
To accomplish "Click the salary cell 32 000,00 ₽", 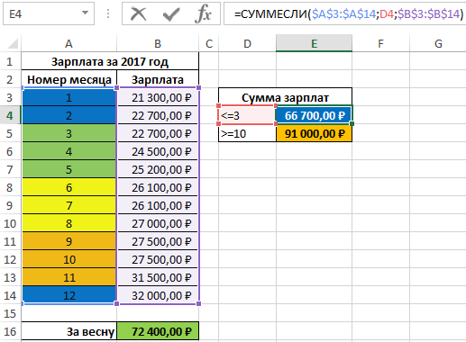I will click(158, 295).
